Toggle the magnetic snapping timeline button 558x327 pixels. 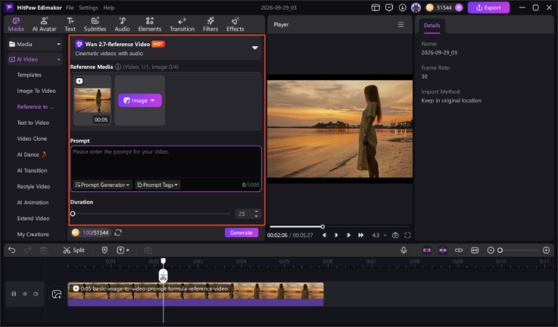427,250
